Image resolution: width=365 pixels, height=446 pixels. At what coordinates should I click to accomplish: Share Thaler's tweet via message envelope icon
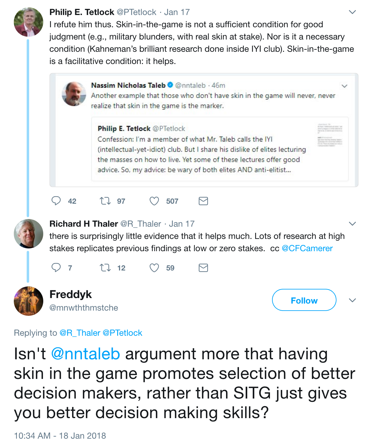coord(203,268)
